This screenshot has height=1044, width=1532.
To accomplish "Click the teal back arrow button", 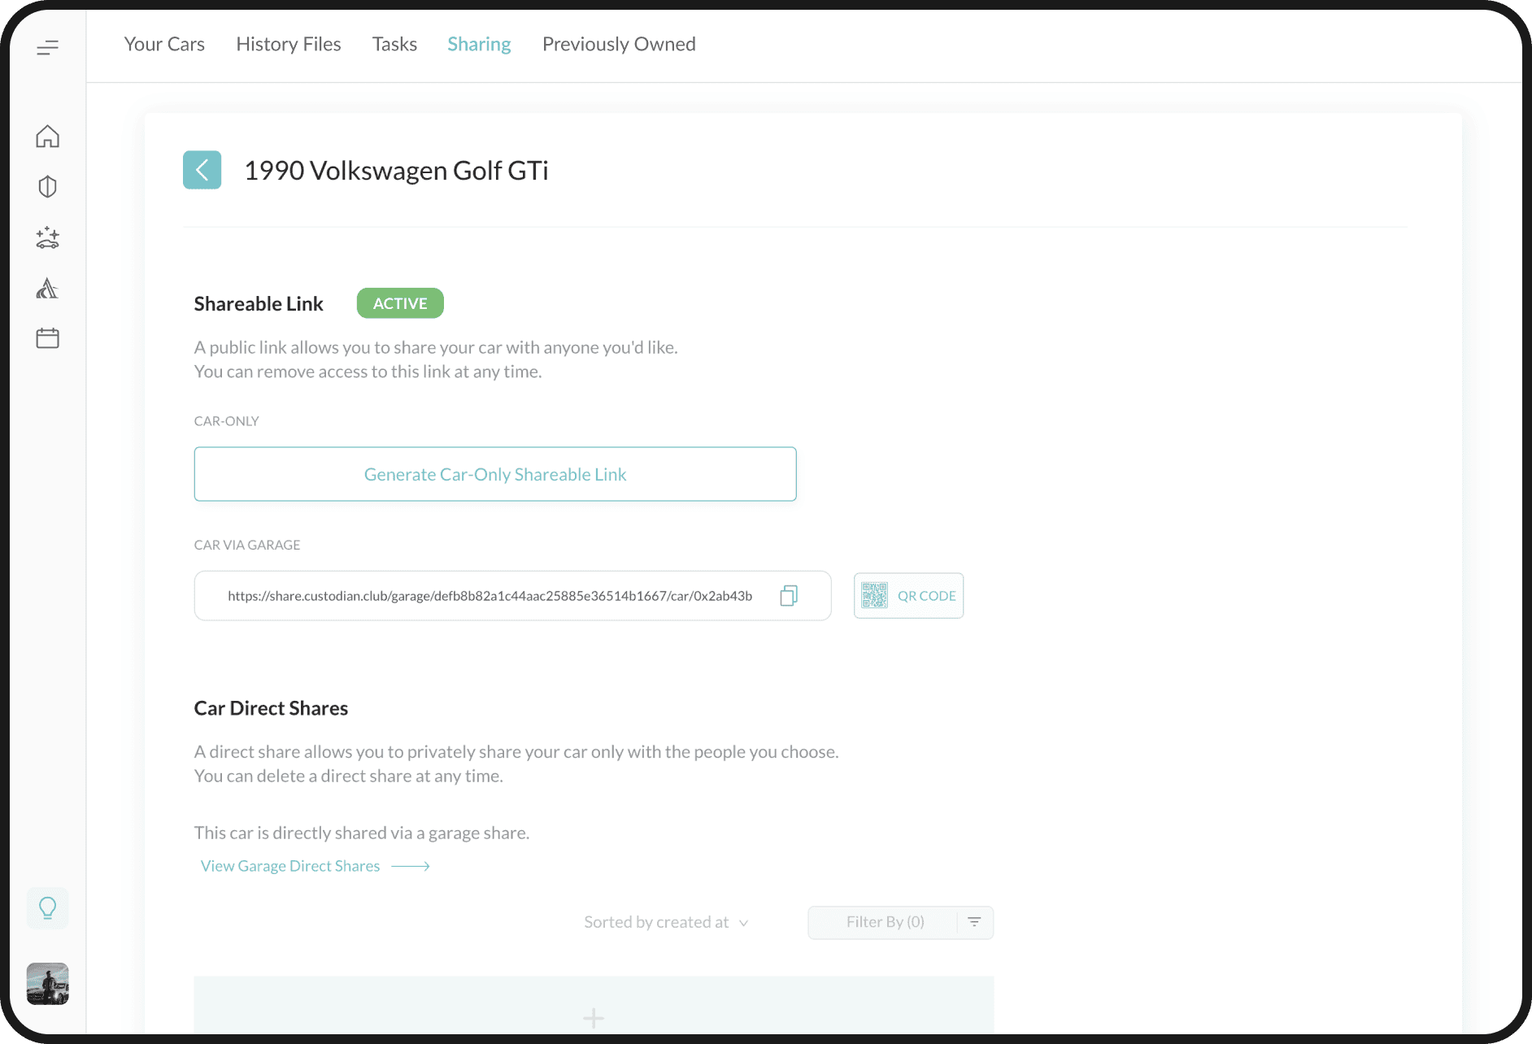I will [202, 170].
